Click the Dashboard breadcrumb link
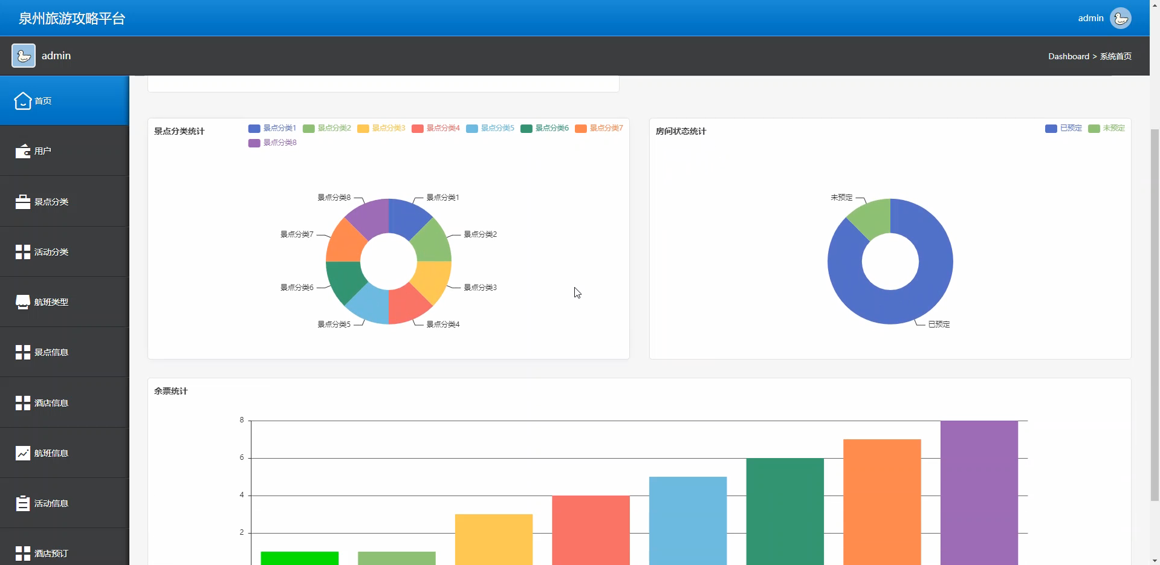The width and height of the screenshot is (1160, 565). point(1069,56)
